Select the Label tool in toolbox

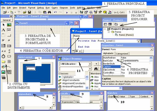coord(3,30)
